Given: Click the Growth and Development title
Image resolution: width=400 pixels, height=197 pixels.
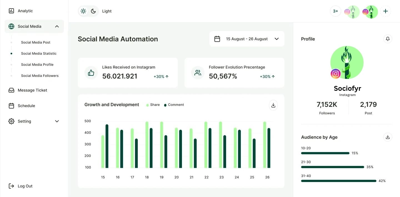Looking at the screenshot, I should [112, 105].
